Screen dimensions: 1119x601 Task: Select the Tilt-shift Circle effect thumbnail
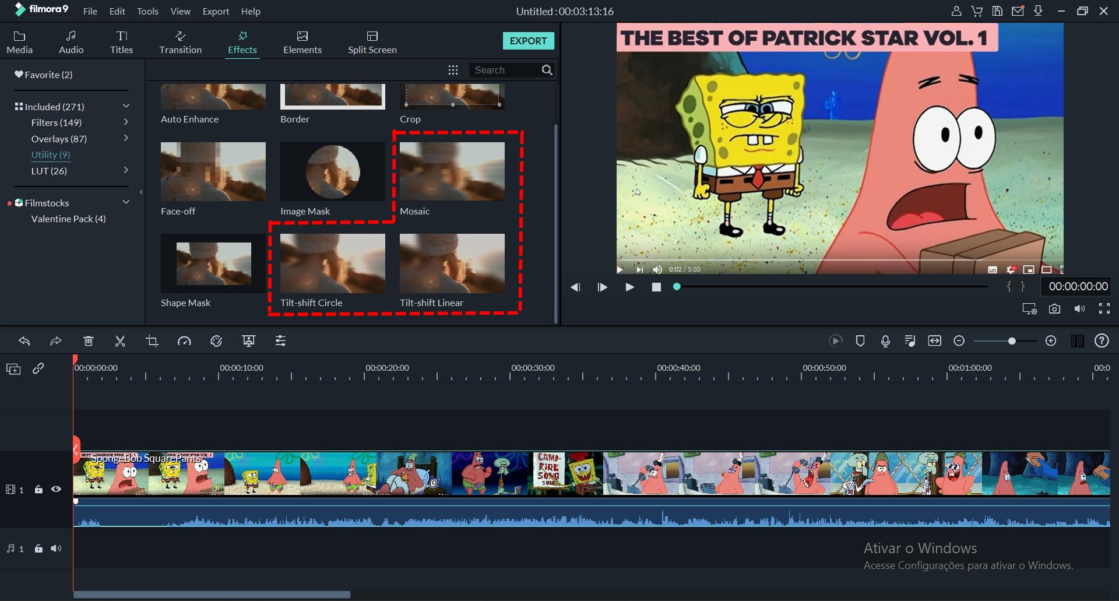(333, 263)
